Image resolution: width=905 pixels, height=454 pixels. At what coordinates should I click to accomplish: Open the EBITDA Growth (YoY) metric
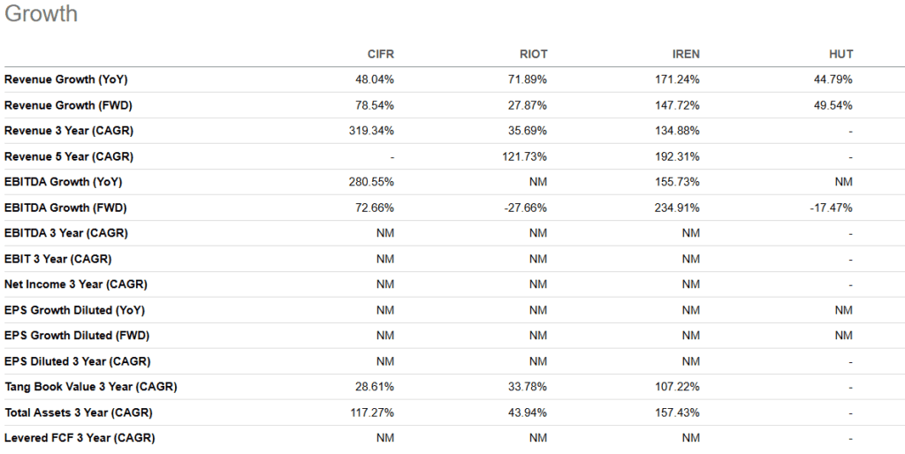point(65,182)
